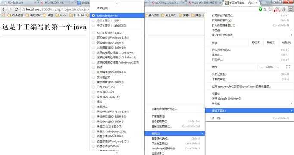Click the apps grid icon in bookmarks bar

tap(3, 15)
